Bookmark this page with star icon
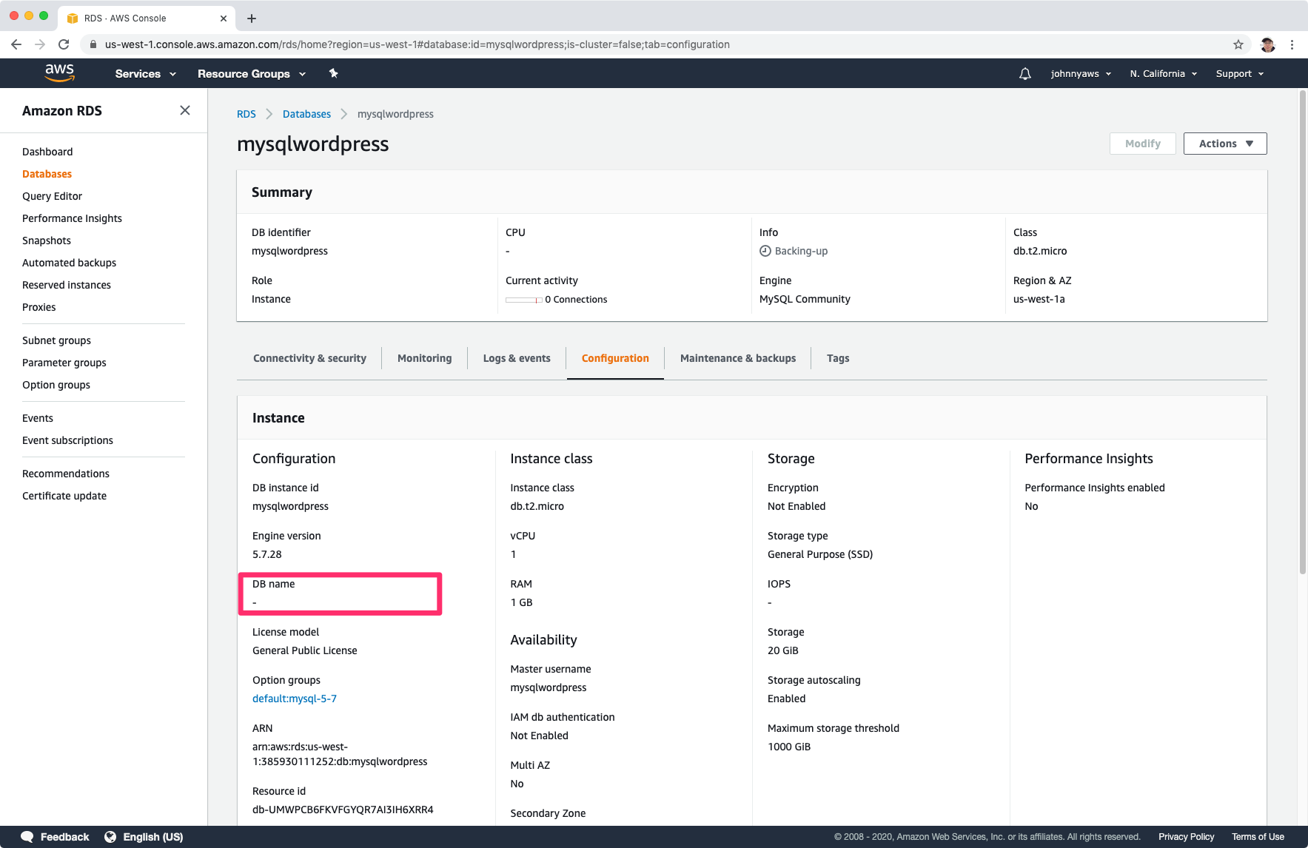 click(x=1238, y=44)
